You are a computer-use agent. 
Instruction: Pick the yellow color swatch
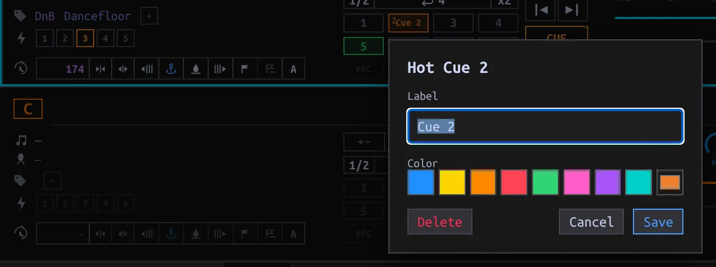(x=452, y=182)
